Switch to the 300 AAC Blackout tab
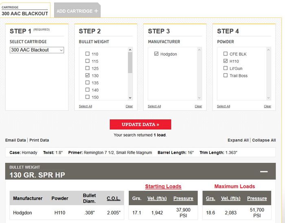 click(x=25, y=11)
